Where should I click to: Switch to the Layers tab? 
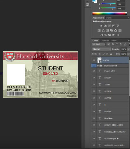tap(95, 41)
